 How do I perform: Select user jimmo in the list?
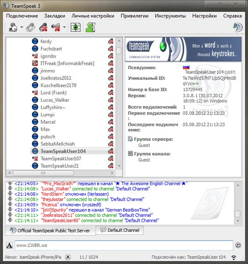(x=47, y=71)
